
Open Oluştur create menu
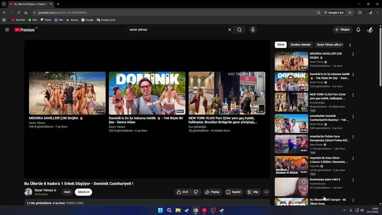pyautogui.click(x=342, y=30)
